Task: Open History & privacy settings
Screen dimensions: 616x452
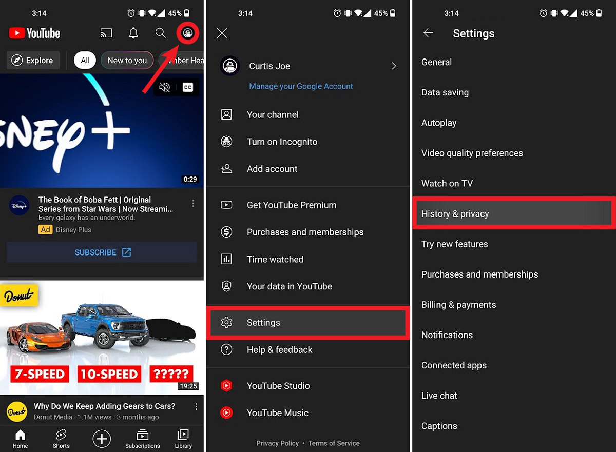Action: pyautogui.click(x=513, y=213)
